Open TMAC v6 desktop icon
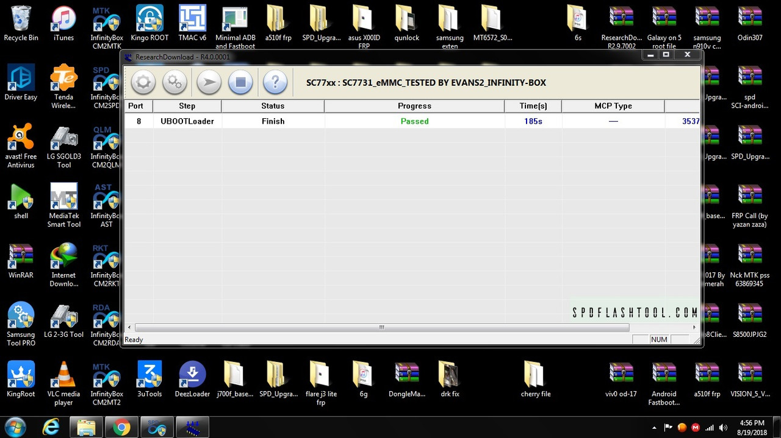781x438 pixels. (192, 23)
